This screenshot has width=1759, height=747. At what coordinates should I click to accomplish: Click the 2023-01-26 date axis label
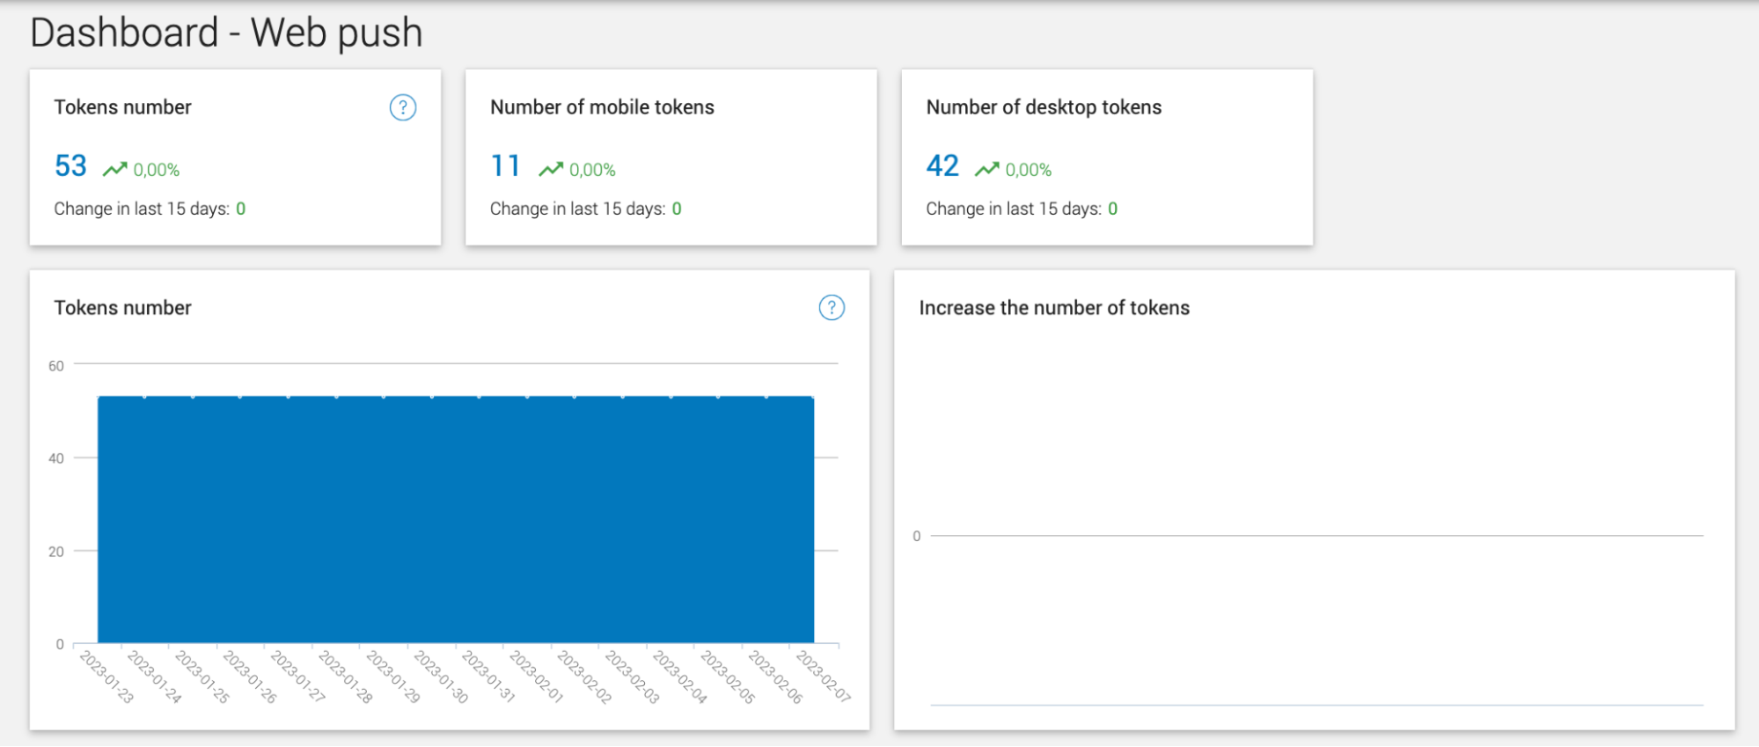pyautogui.click(x=250, y=677)
